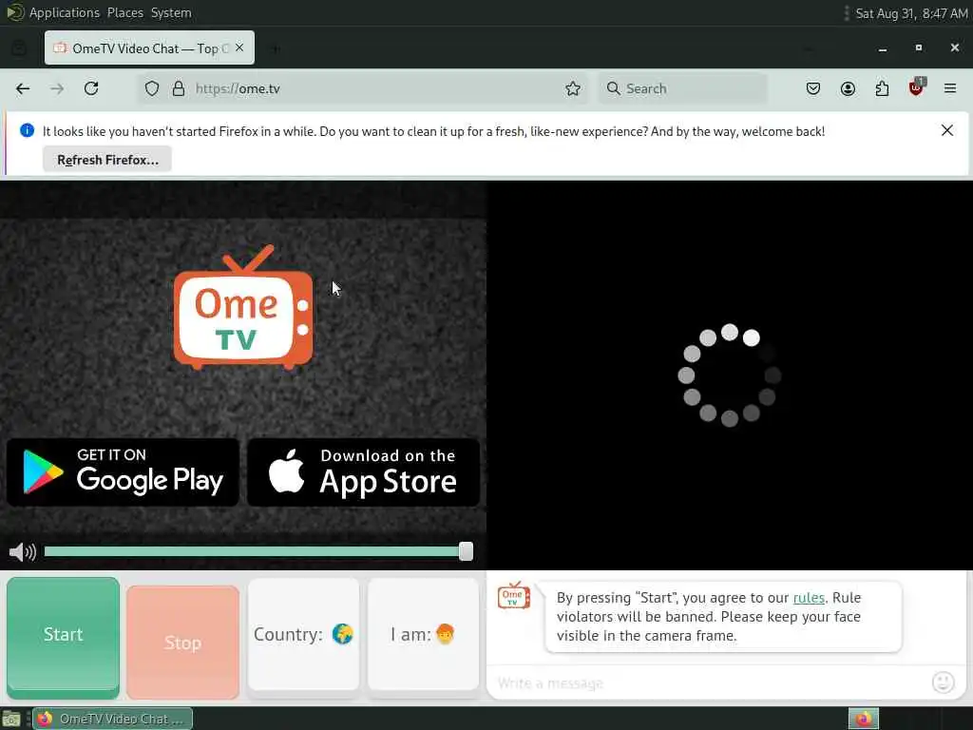Click the show desktop icon in taskbar

point(11,719)
